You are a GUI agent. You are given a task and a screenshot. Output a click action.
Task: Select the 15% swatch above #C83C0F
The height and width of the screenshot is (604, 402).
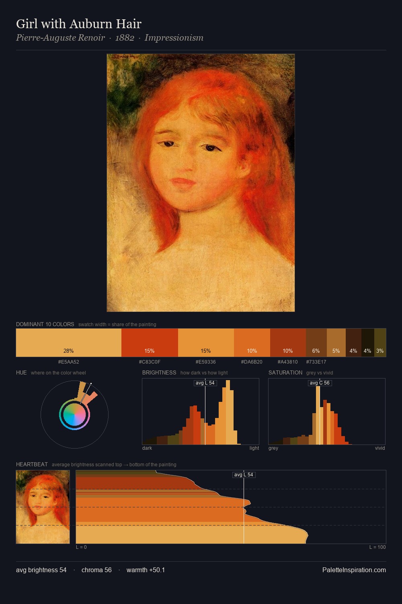[150, 343]
